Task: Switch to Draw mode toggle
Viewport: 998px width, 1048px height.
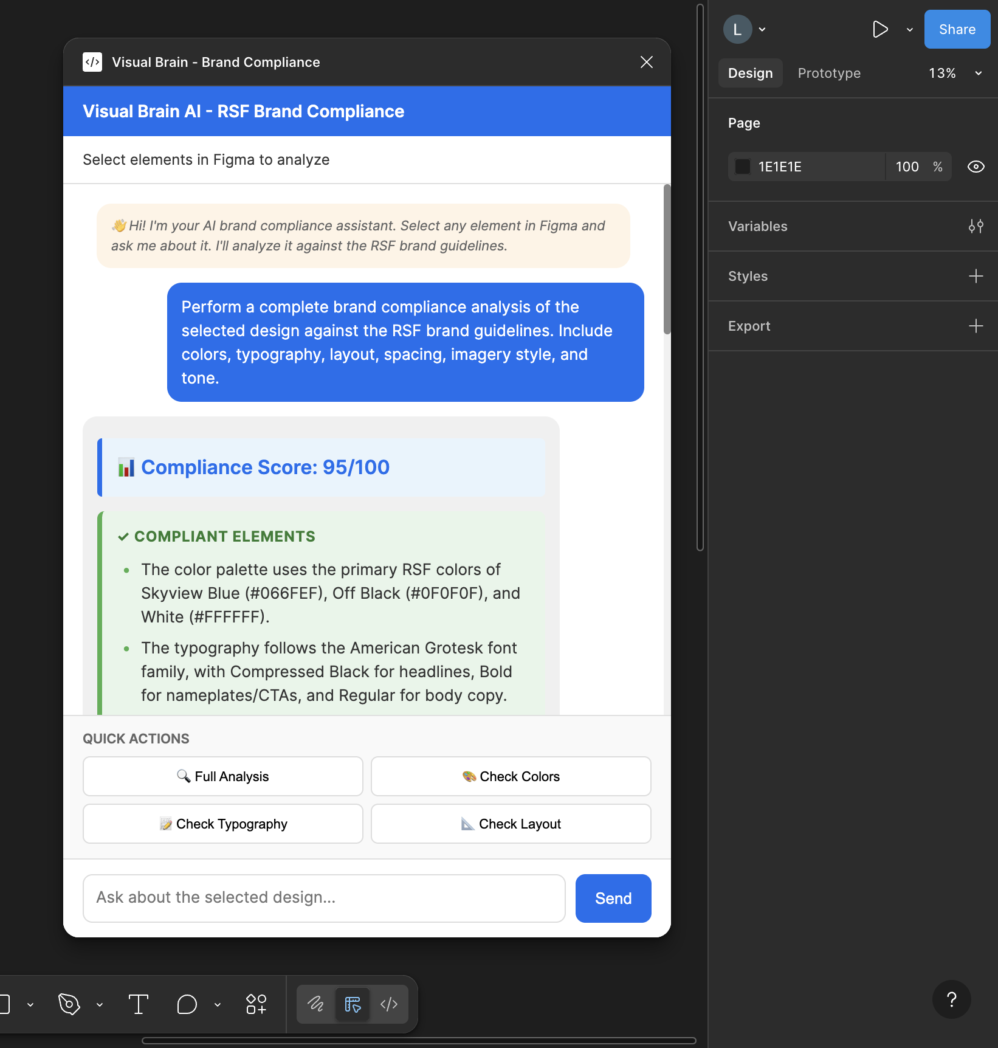Action: [x=315, y=1004]
